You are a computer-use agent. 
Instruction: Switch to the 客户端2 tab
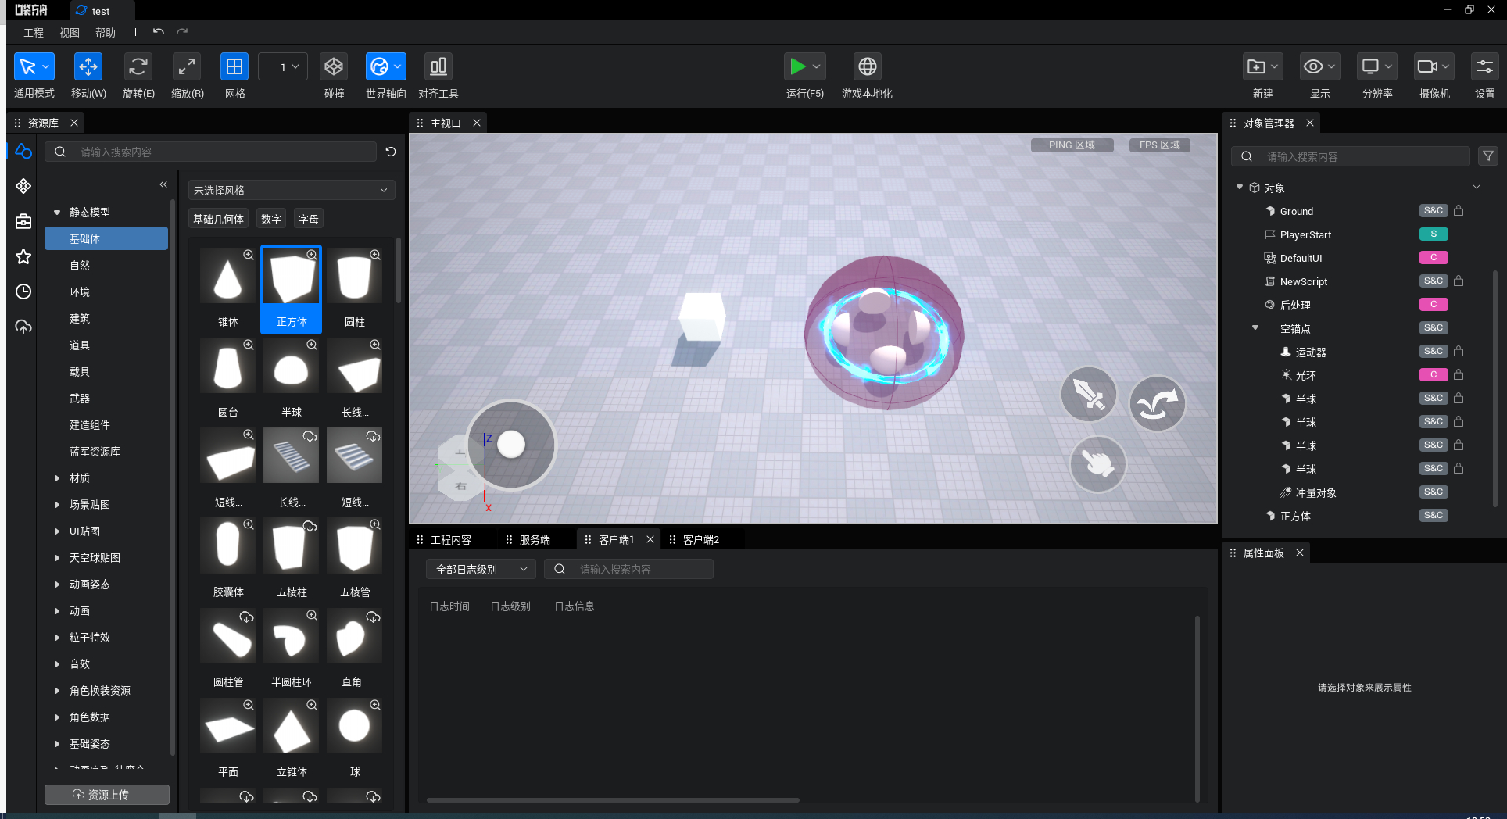(701, 540)
